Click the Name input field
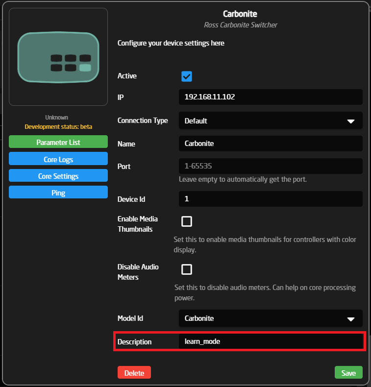The image size is (371, 387). [x=271, y=144]
